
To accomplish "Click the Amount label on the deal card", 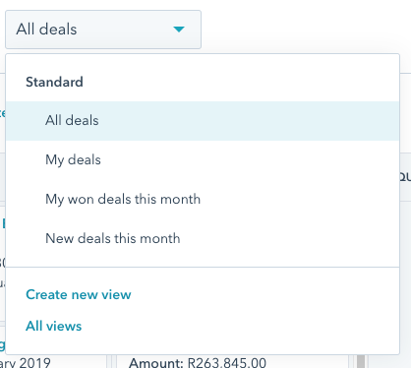I will tap(156, 363).
